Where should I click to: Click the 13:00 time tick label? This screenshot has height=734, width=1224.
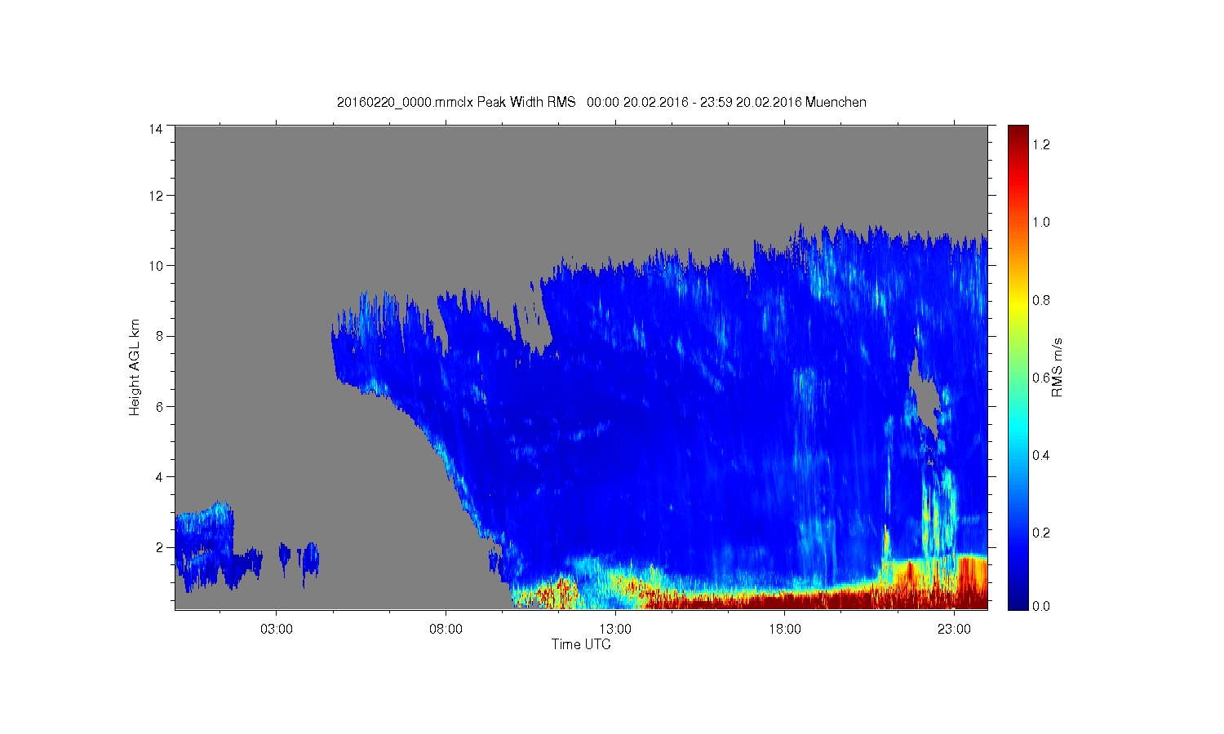[x=615, y=630]
